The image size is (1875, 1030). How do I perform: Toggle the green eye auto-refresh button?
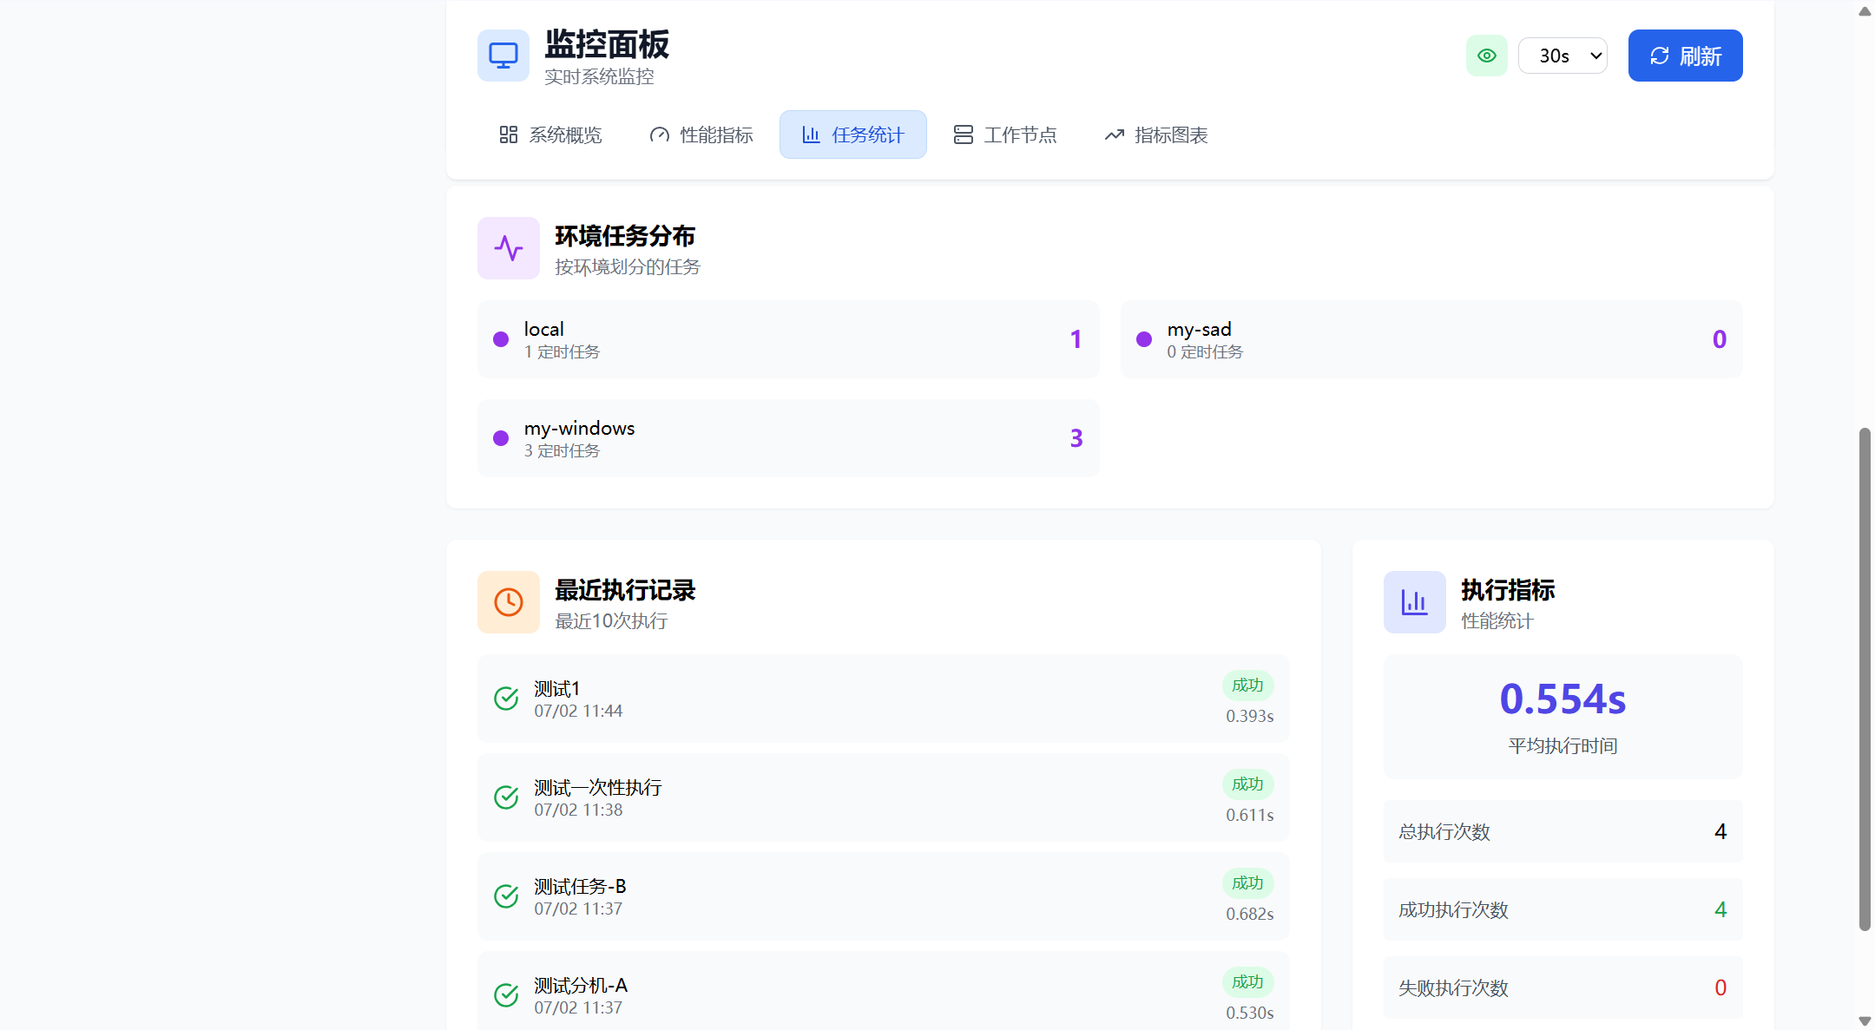coord(1486,56)
